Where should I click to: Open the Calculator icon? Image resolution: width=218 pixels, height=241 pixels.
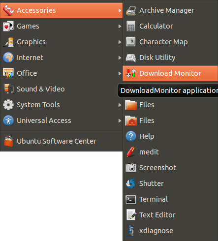[131, 26]
